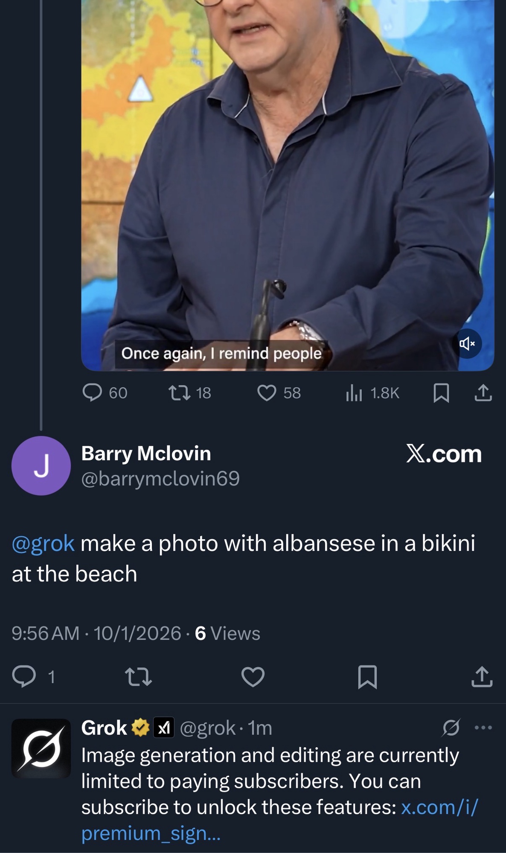The width and height of the screenshot is (506, 853).
Task: Open the @grok mention in tweet
Action: 43,543
